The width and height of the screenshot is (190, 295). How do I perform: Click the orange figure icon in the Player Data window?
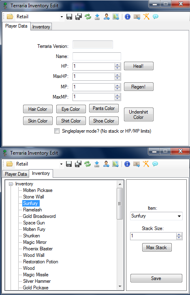(x=146, y=17)
